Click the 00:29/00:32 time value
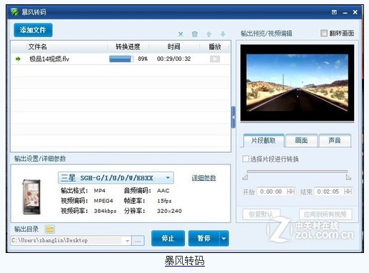The height and width of the screenshot is (273, 369). 174,59
